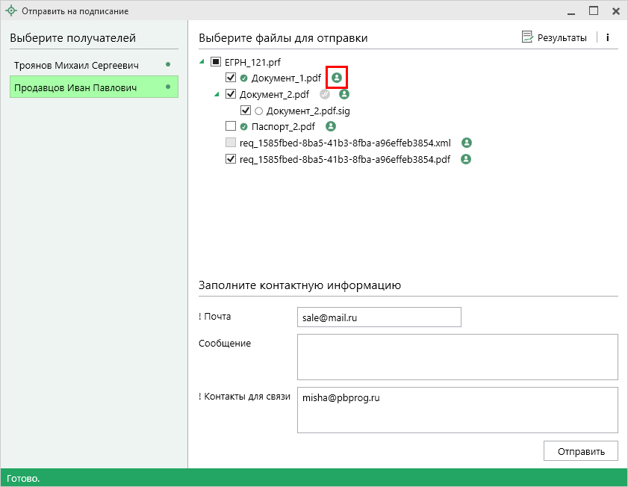
Task: Enable the Паспорт_2.pdf checkbox
Action: [x=231, y=126]
